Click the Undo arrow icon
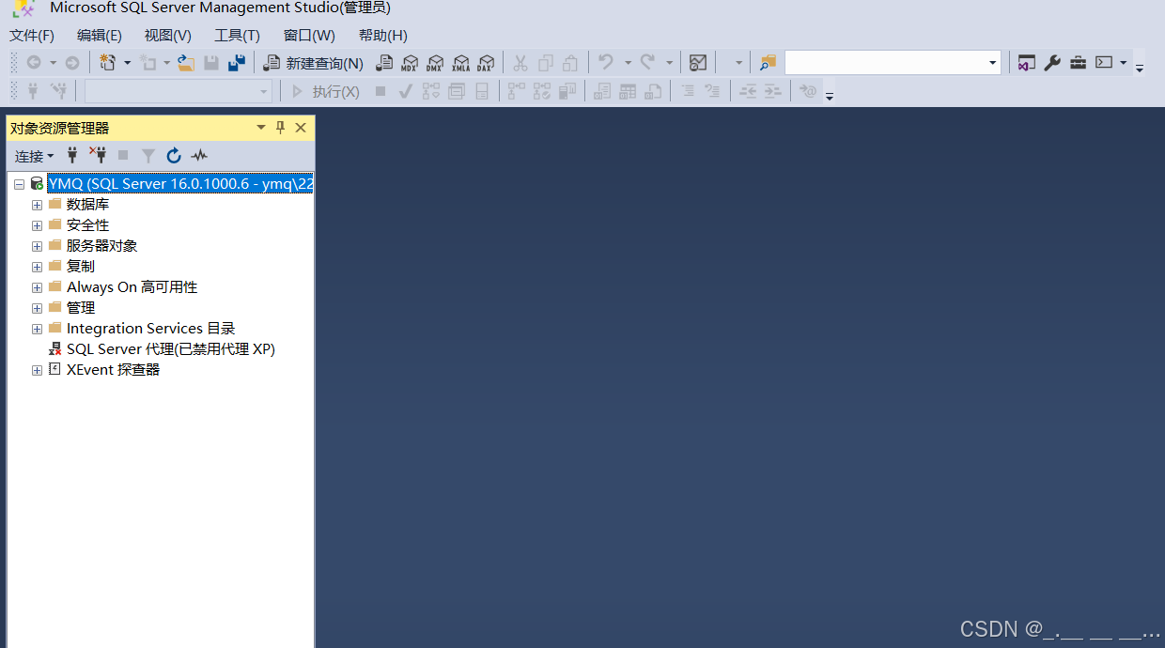This screenshot has width=1165, height=648. tap(606, 63)
